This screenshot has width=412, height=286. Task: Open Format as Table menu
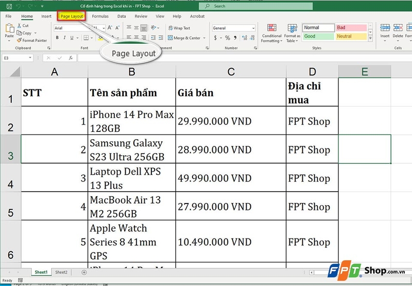pyautogui.click(x=292, y=33)
